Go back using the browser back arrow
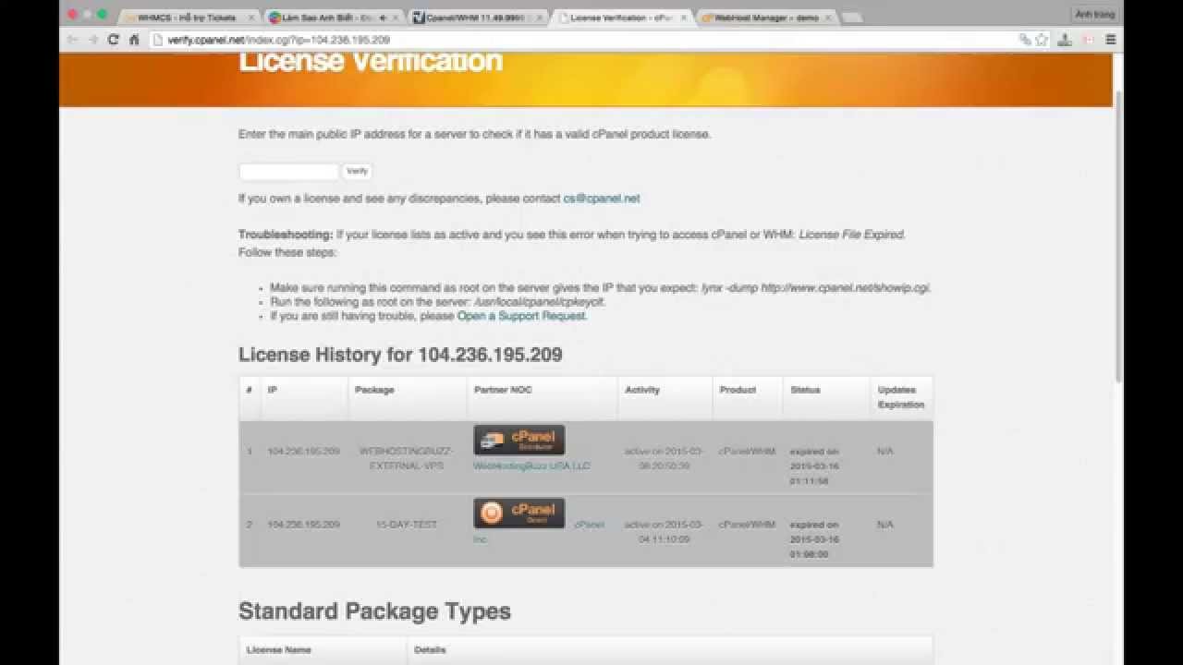The image size is (1183, 665). (73, 40)
